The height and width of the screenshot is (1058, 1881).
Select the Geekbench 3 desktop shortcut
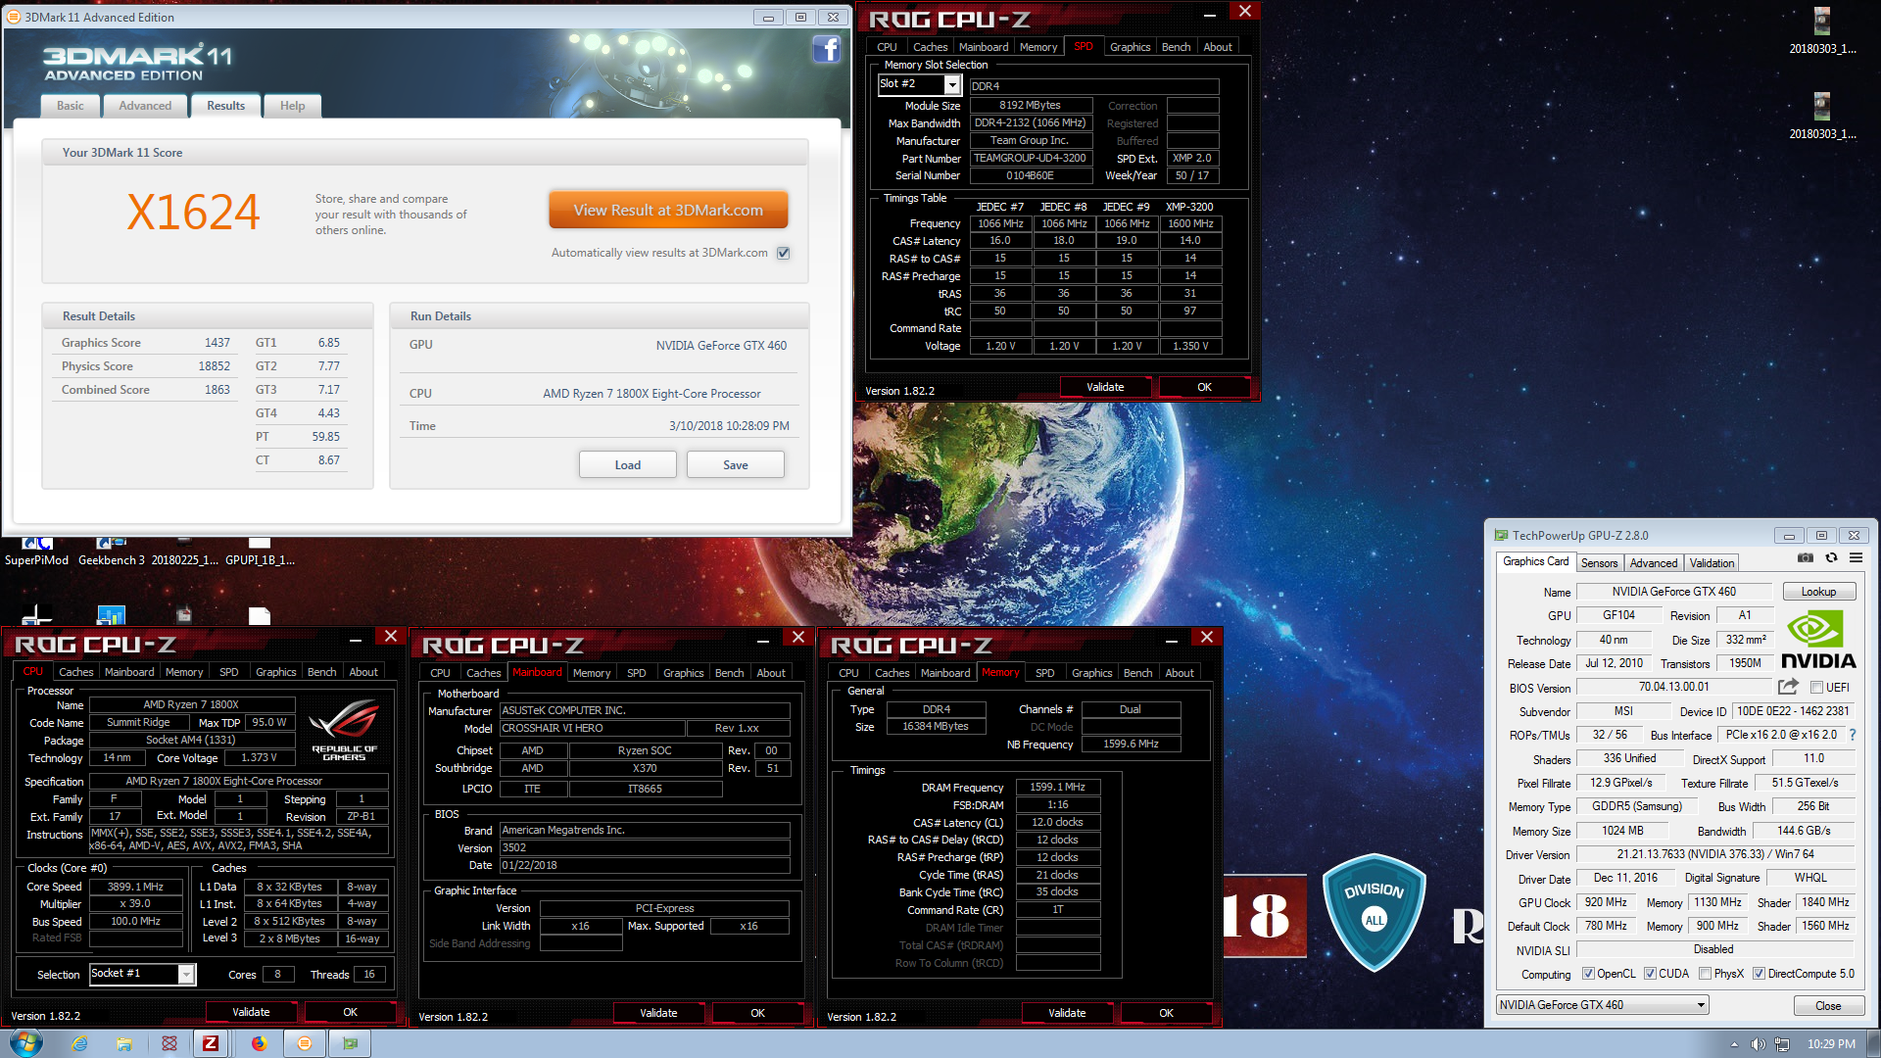point(111,552)
